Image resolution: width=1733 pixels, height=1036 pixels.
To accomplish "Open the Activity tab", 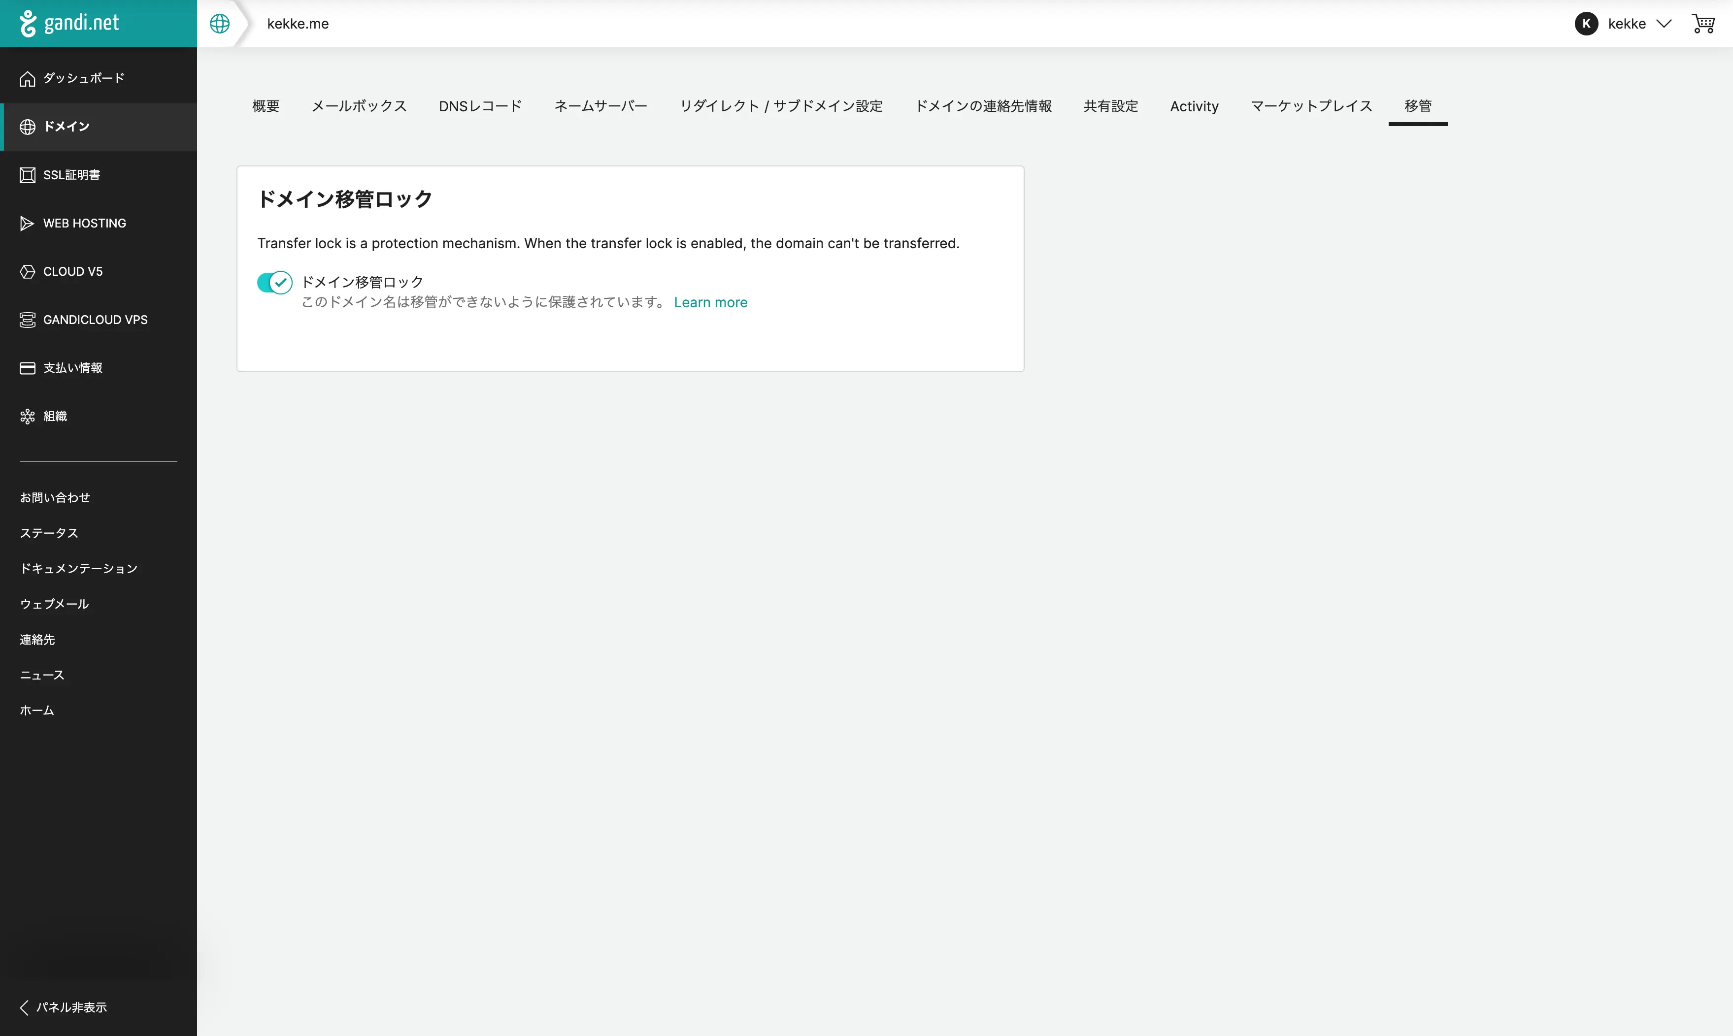I will (1194, 106).
